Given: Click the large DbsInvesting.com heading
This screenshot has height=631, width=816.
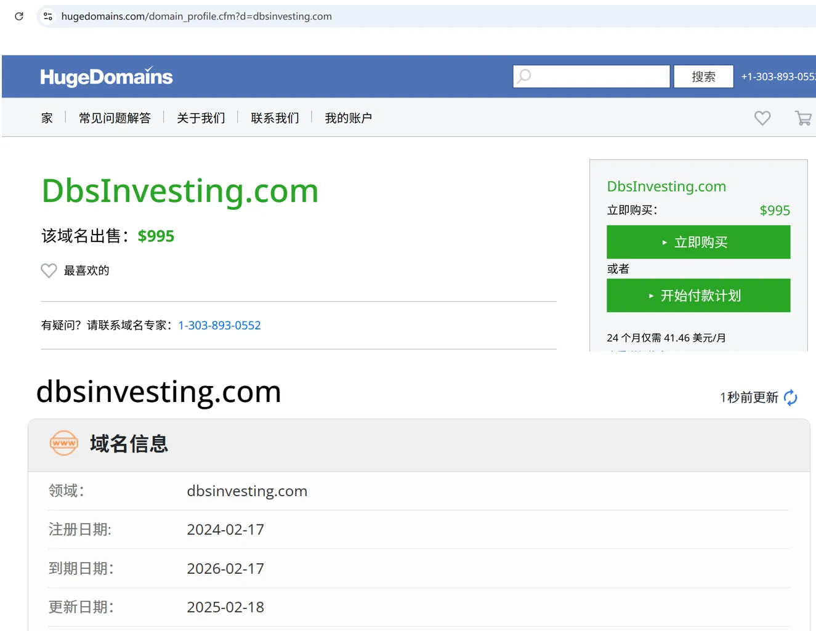Looking at the screenshot, I should [180, 191].
